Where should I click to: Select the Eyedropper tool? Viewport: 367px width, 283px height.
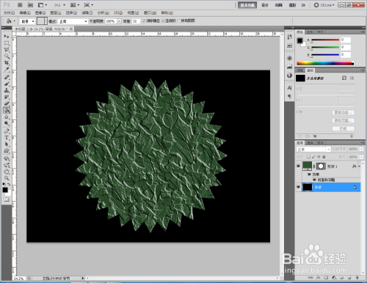click(x=7, y=70)
